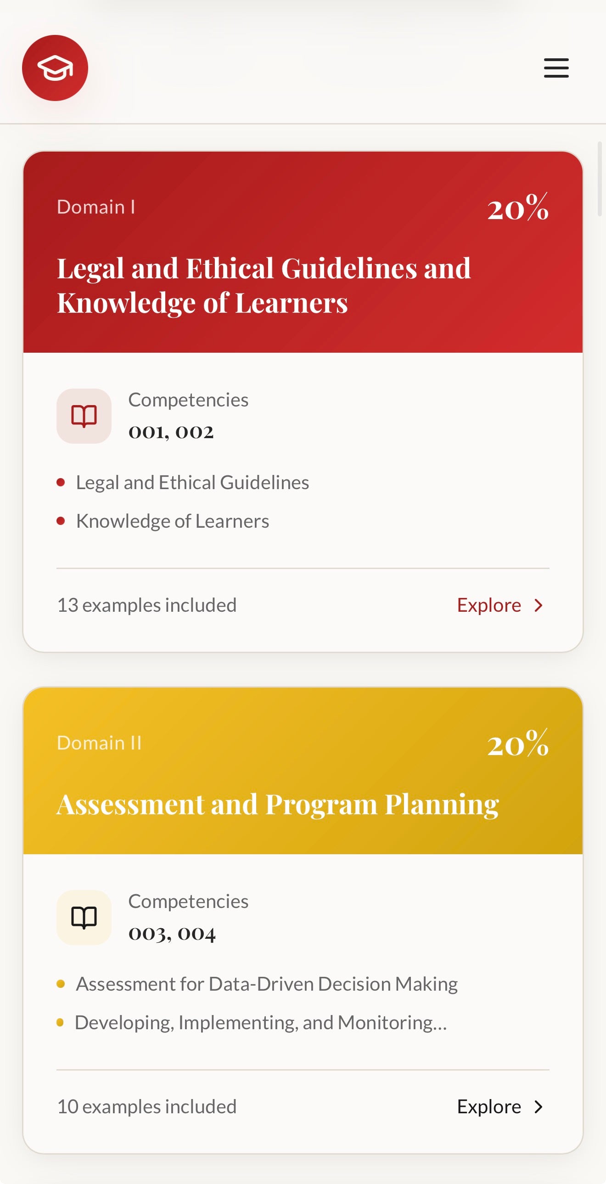Select the yellow bullet beside Assessment for Data-Driven Decision Making
The height and width of the screenshot is (1184, 606).
tap(60, 983)
